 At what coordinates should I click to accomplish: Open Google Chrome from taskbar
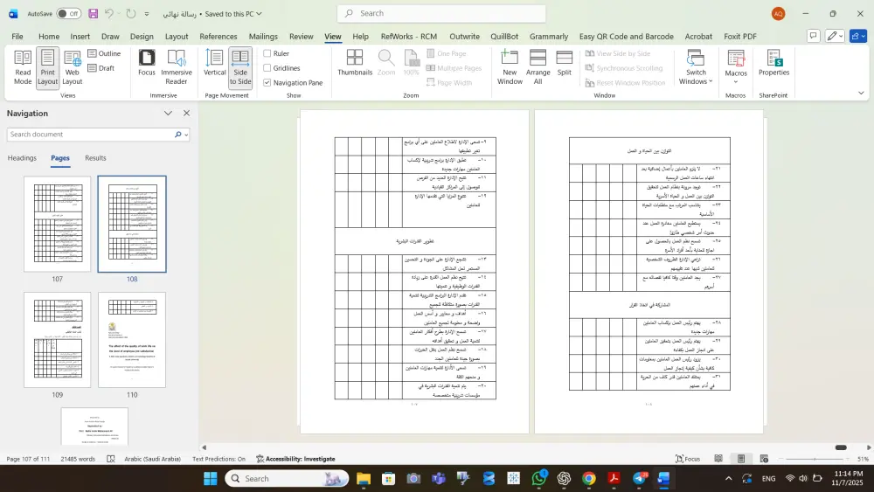[x=588, y=478]
